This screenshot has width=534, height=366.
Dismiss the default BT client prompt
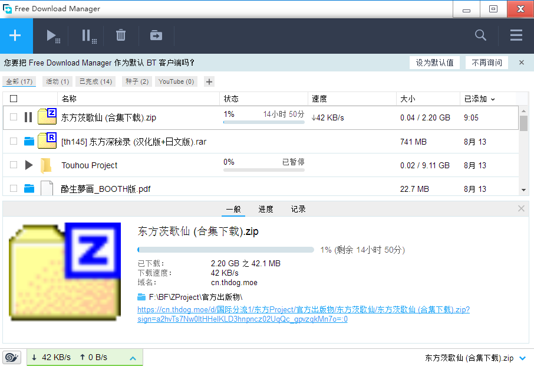coord(522,63)
